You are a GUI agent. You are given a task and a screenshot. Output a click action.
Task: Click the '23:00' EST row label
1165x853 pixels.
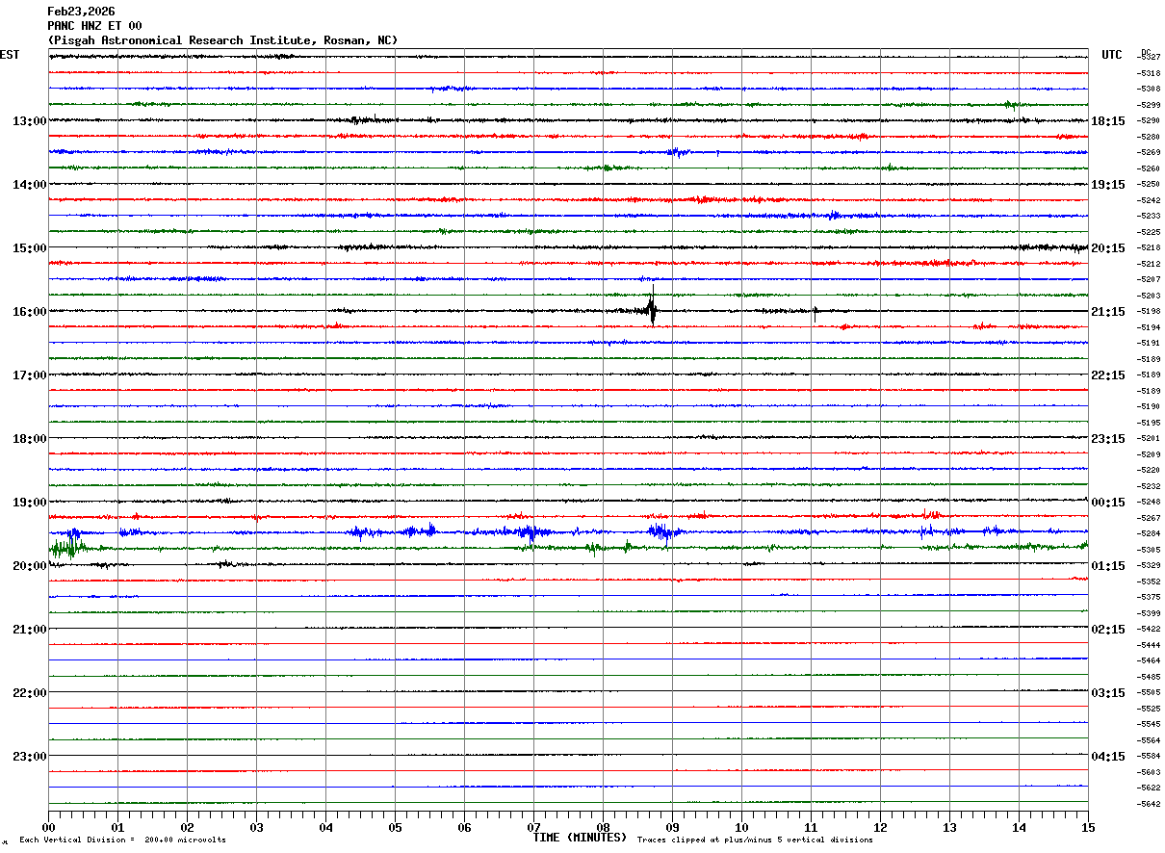[x=30, y=756]
